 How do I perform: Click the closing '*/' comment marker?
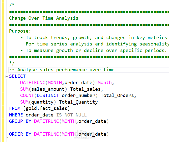12,63
